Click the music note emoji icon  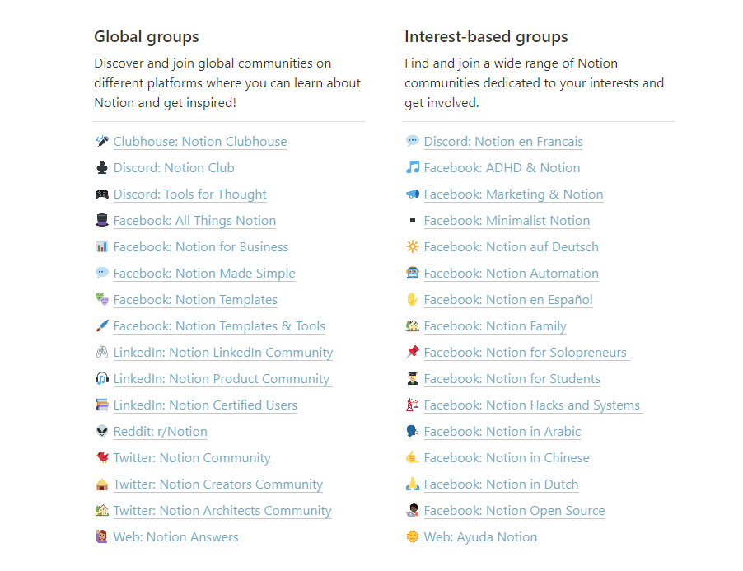point(413,168)
